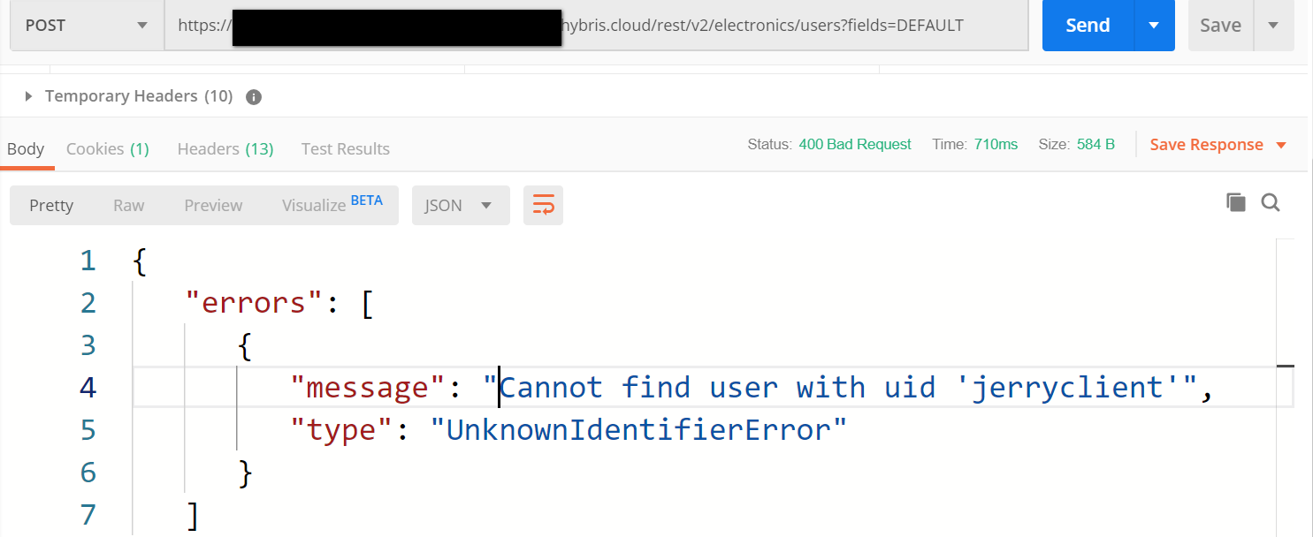Click line number 1 in the gutter
Screen dimensions: 1313x537
point(87,261)
